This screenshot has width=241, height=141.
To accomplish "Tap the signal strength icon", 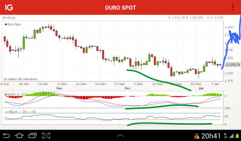I will [x=231, y=136].
